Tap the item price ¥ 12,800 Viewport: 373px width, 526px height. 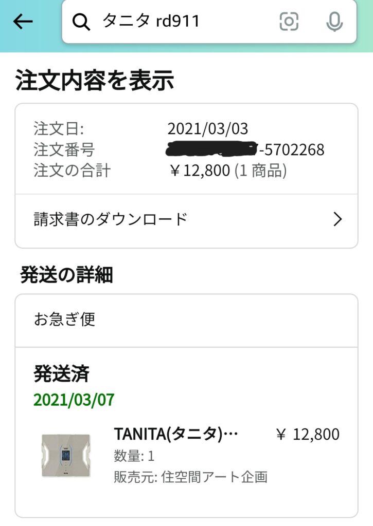tap(308, 434)
